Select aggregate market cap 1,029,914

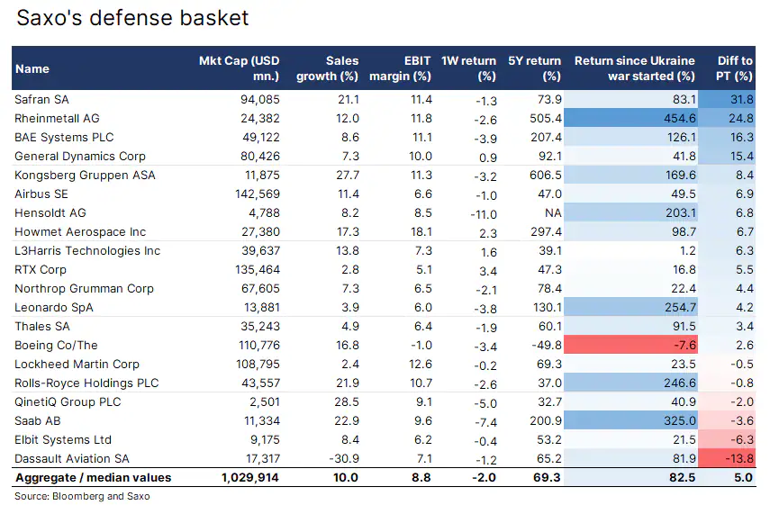(x=250, y=478)
